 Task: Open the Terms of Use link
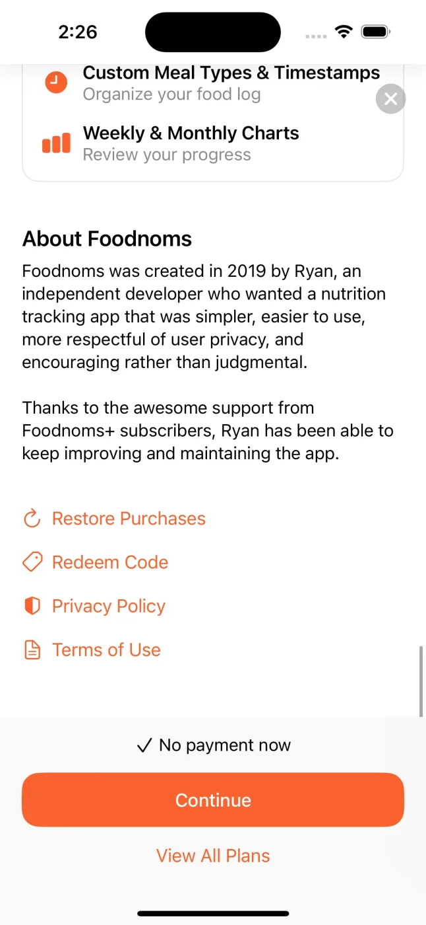coord(106,650)
